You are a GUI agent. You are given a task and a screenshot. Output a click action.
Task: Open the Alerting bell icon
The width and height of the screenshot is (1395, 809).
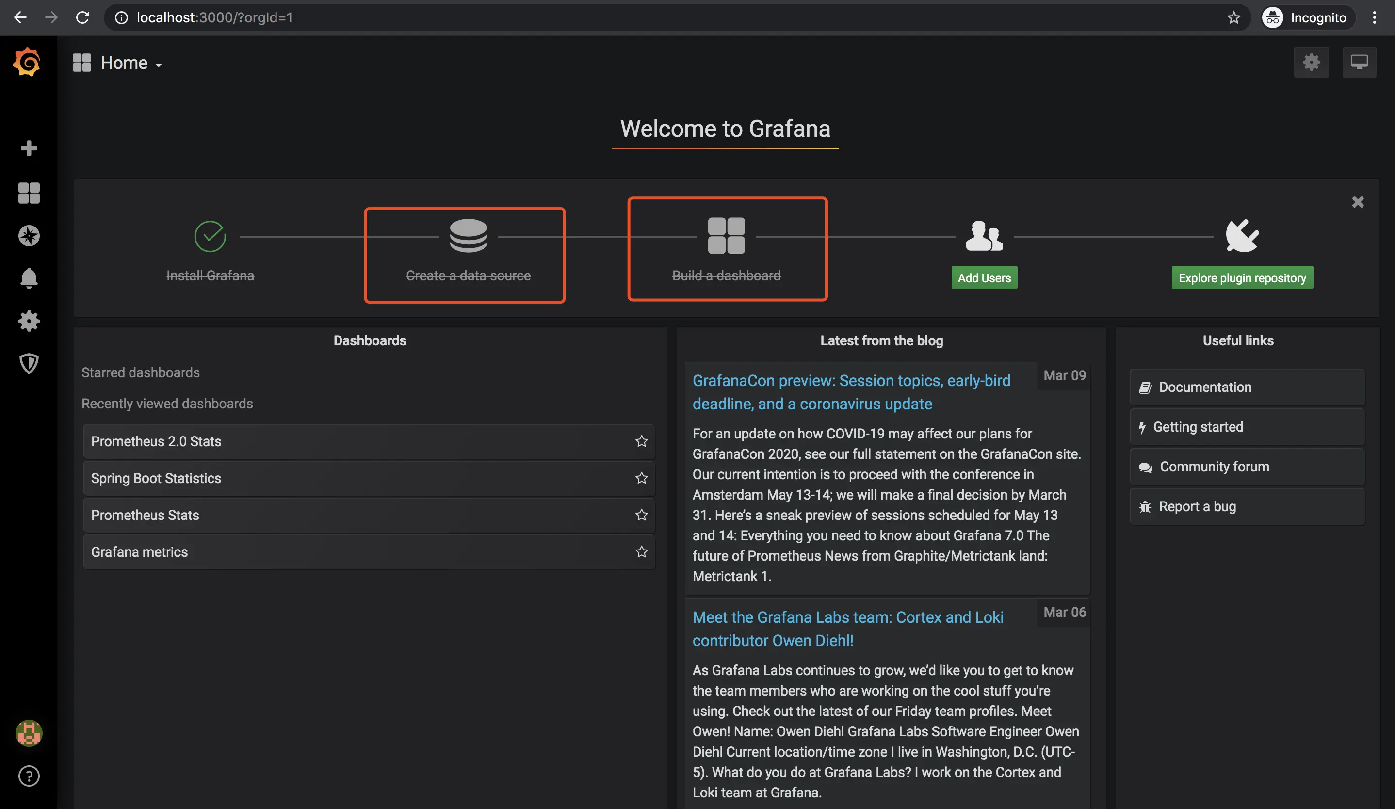[x=29, y=278]
